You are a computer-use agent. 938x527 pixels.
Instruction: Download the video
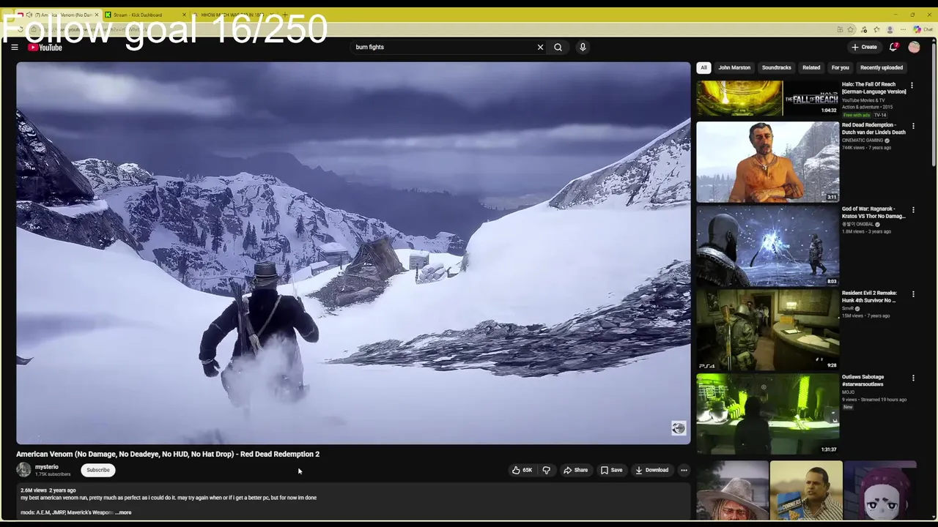coord(651,470)
